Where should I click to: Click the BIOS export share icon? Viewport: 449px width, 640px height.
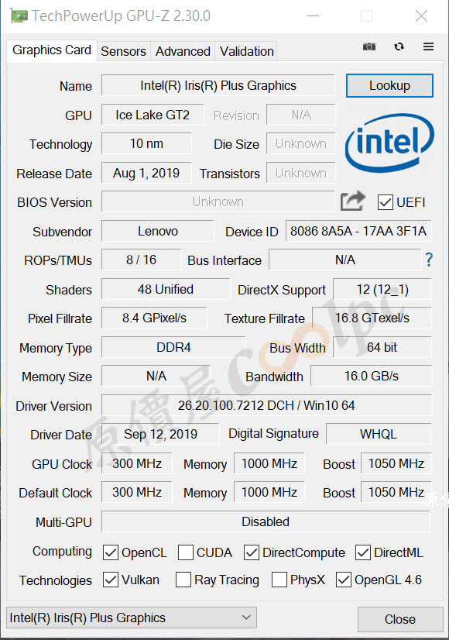click(353, 201)
